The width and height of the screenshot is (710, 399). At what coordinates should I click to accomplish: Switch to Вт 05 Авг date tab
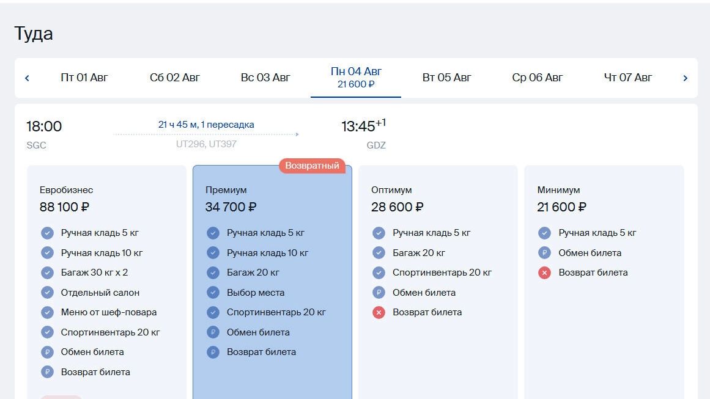pyautogui.click(x=446, y=78)
